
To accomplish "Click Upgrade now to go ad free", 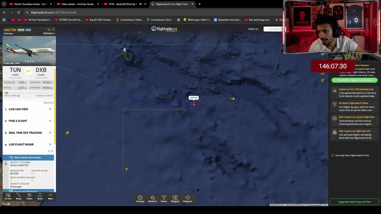I will [x=355, y=202].
